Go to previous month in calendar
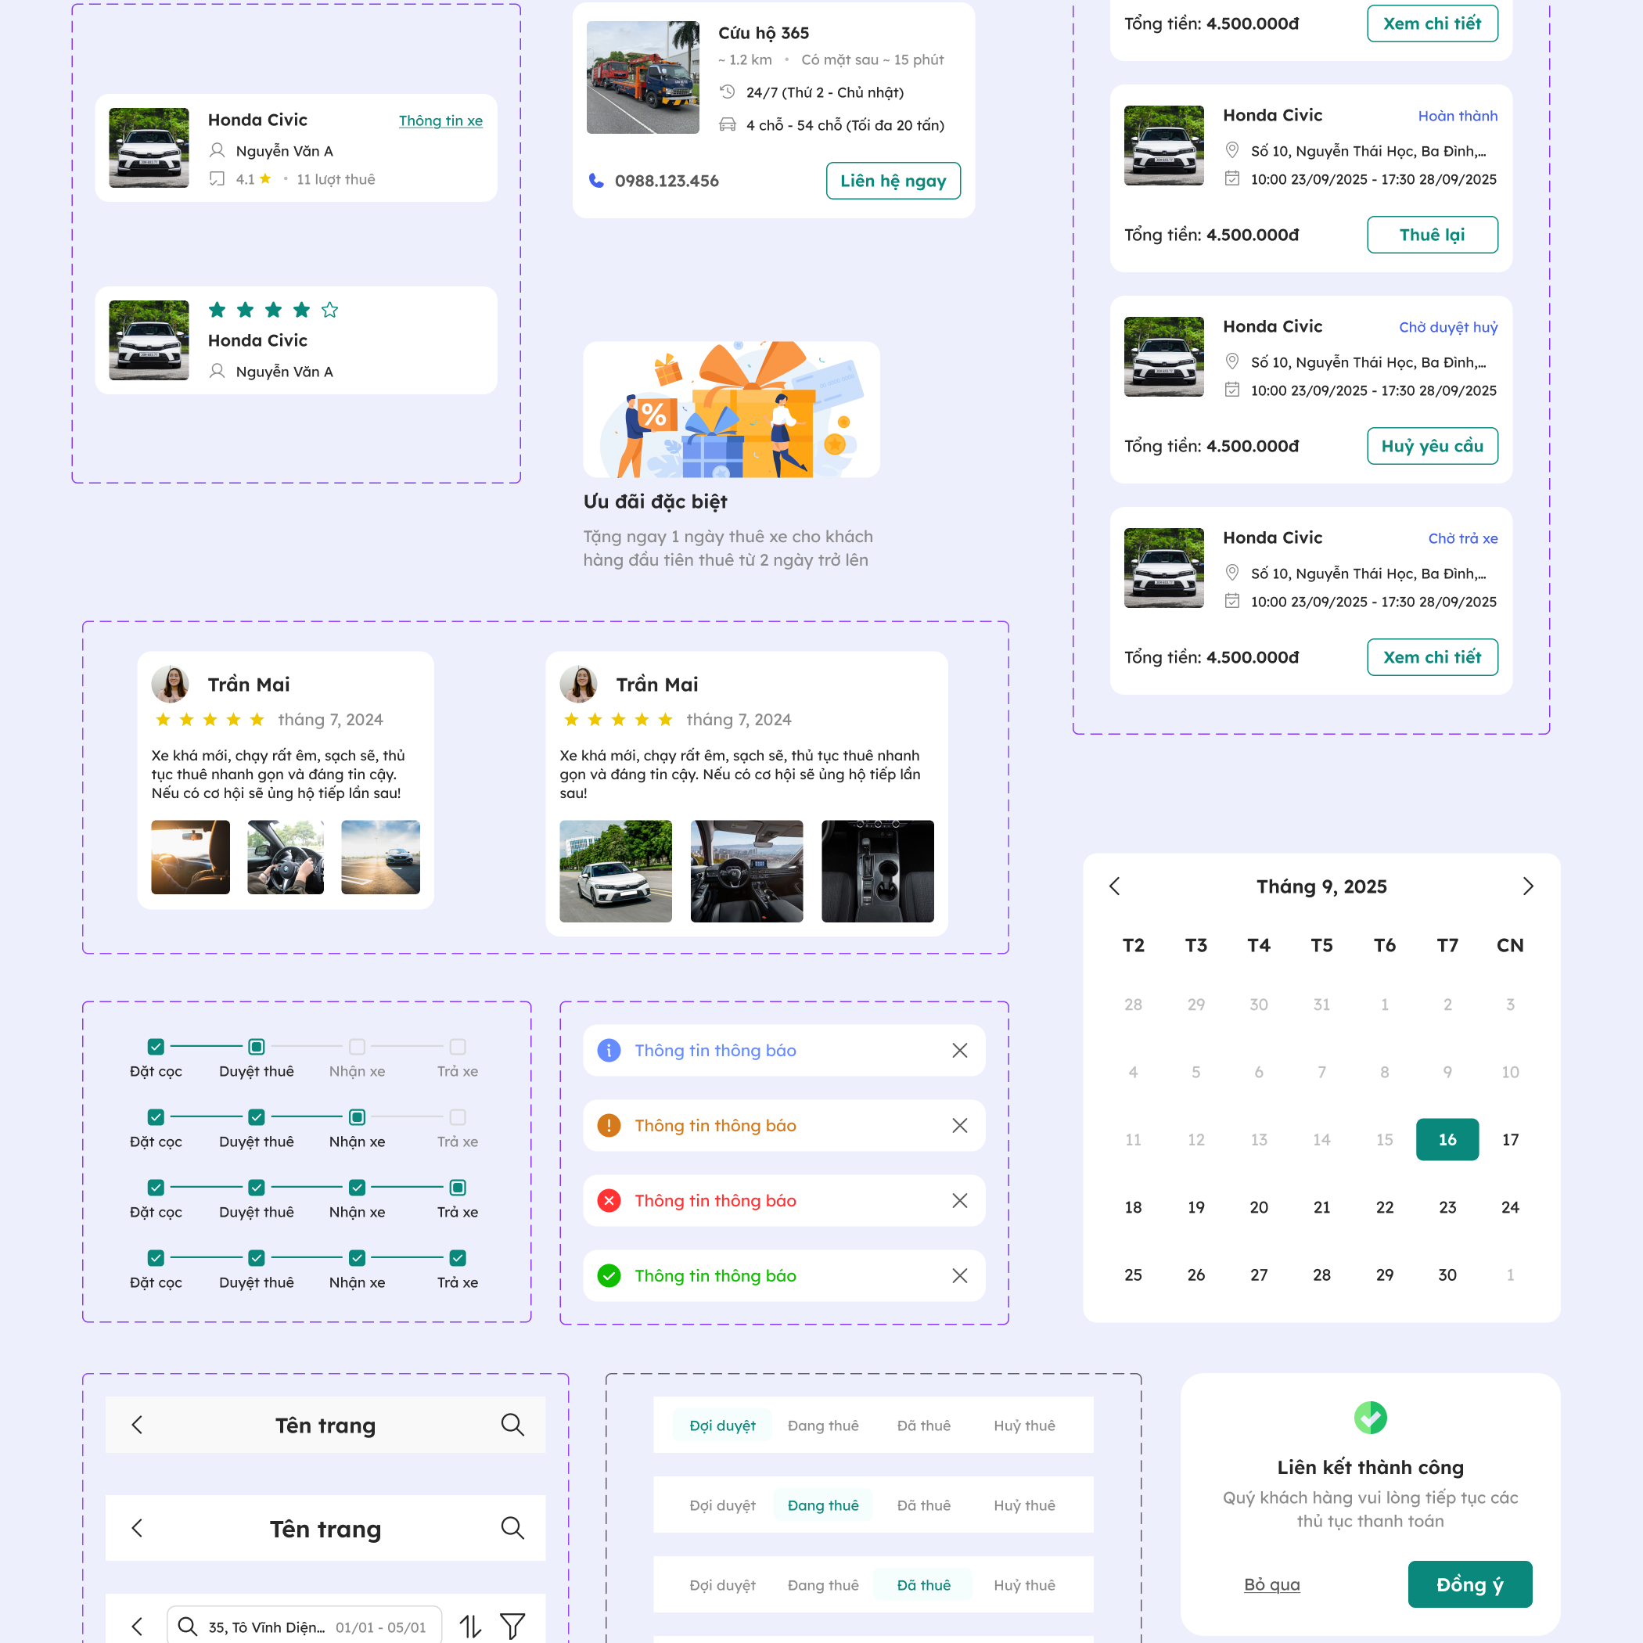This screenshot has width=1643, height=1643. (1115, 886)
